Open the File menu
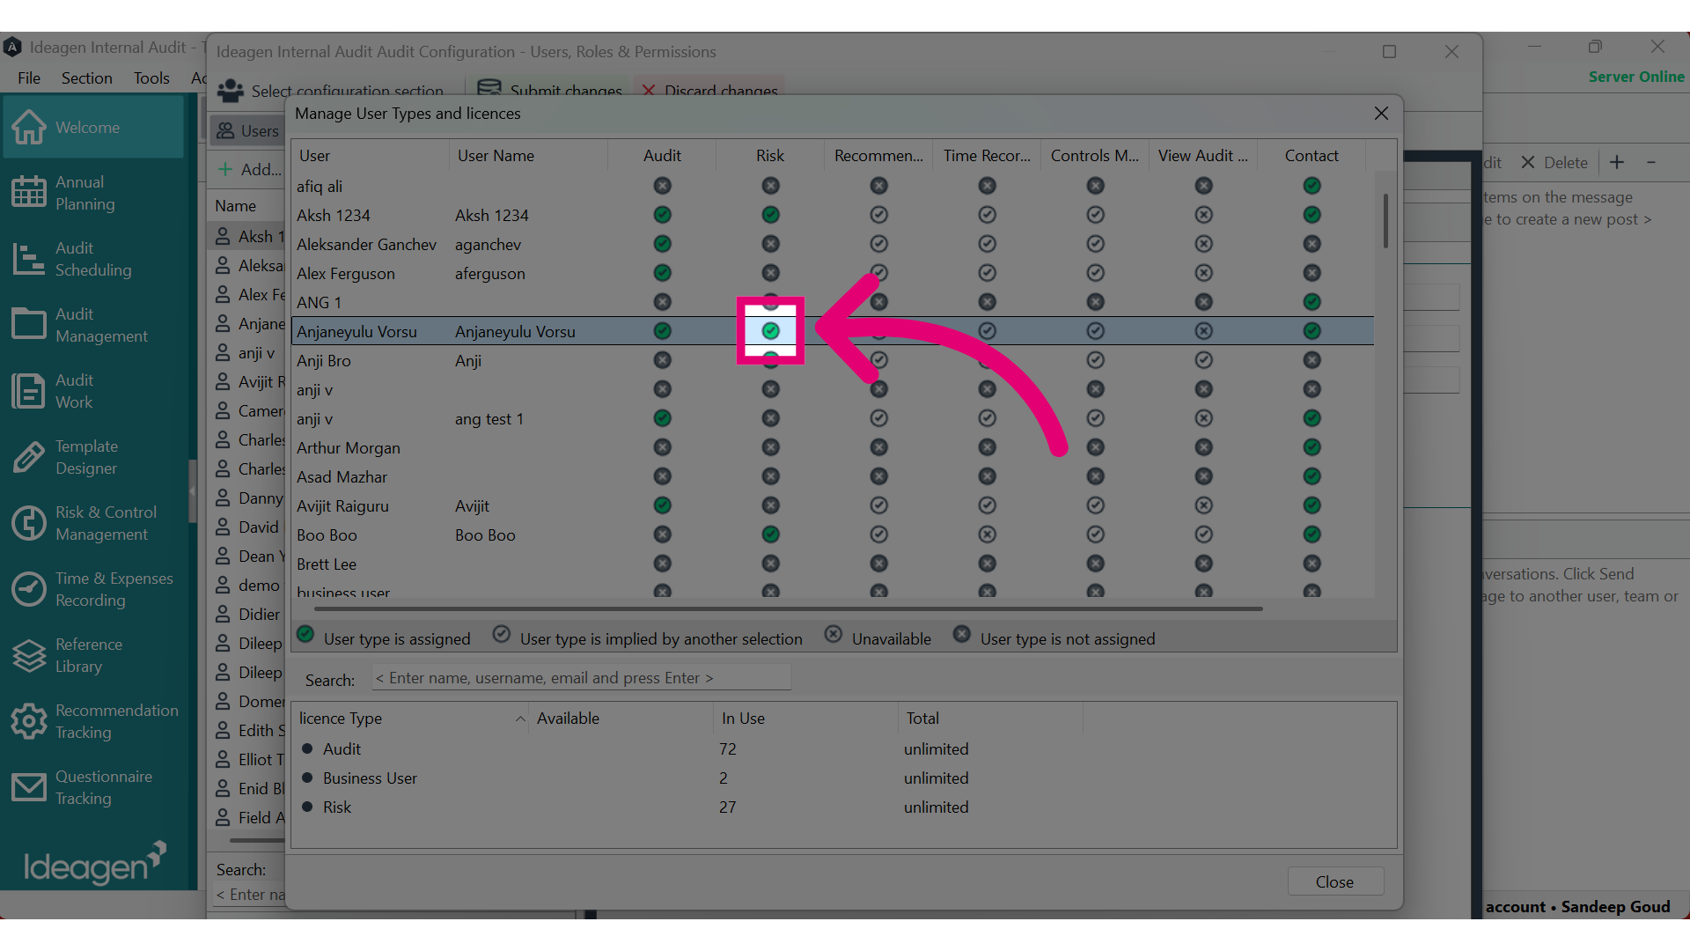1690x951 pixels. pos(29,77)
